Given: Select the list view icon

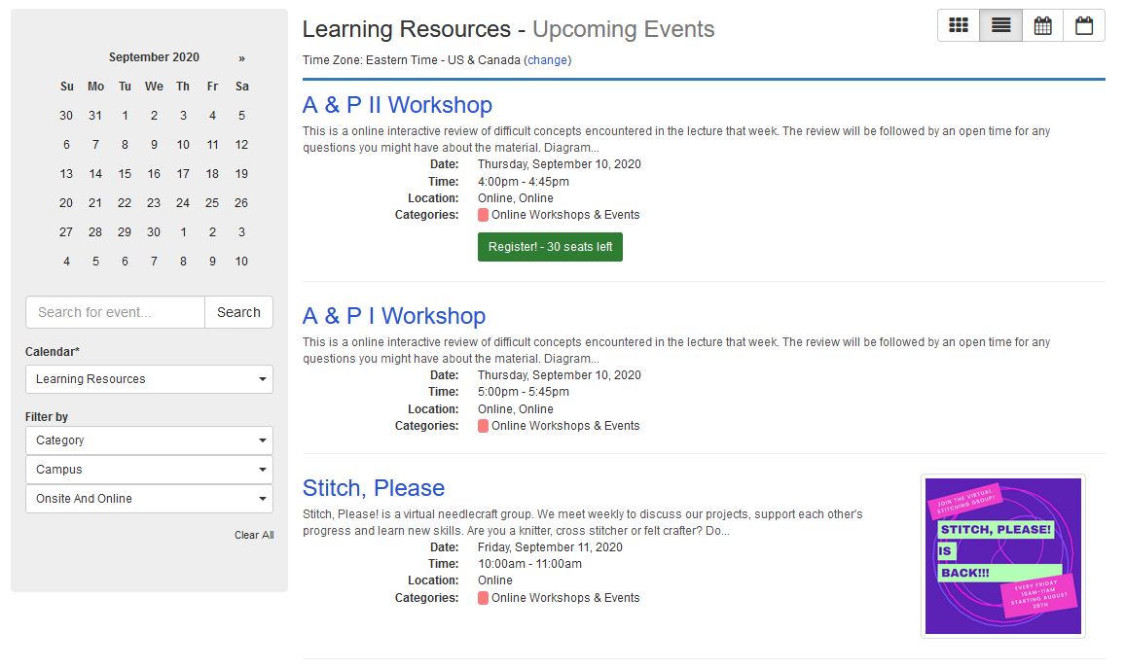Looking at the screenshot, I should click(x=999, y=26).
